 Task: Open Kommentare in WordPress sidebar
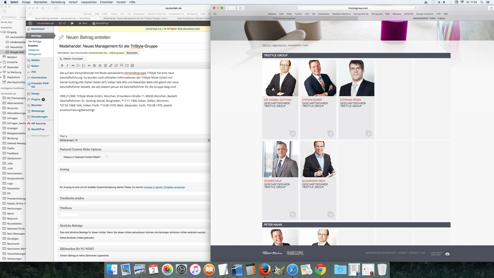[x=39, y=77]
